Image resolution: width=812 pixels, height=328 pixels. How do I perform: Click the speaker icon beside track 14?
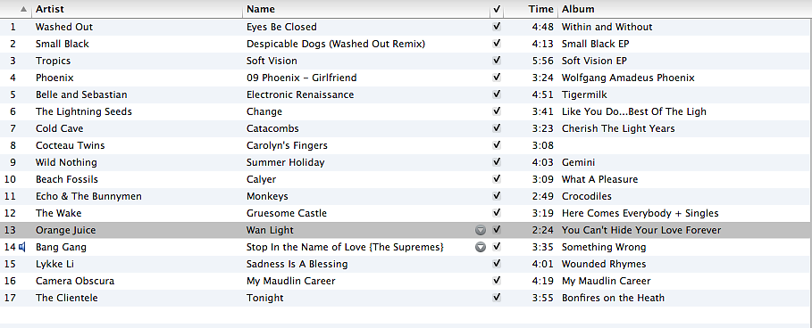(22, 247)
